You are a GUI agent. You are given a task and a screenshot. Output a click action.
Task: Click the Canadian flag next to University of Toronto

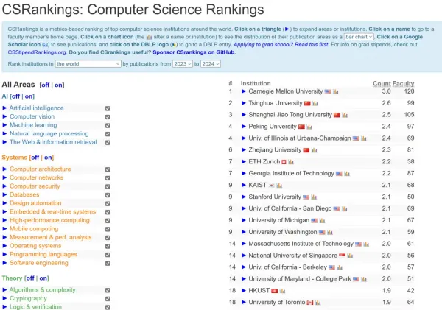pyautogui.click(x=310, y=303)
